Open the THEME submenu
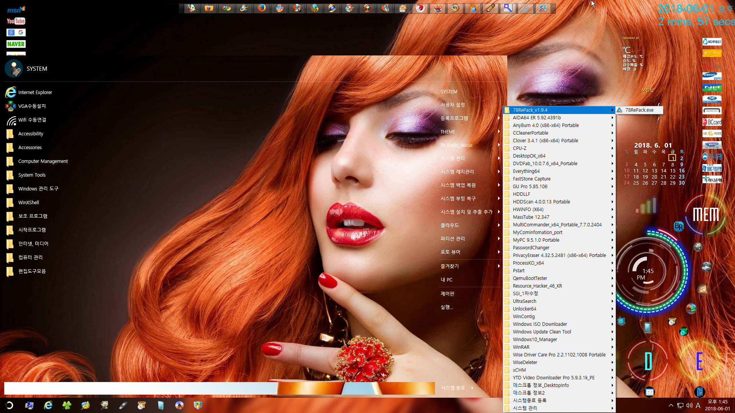 coord(470,132)
